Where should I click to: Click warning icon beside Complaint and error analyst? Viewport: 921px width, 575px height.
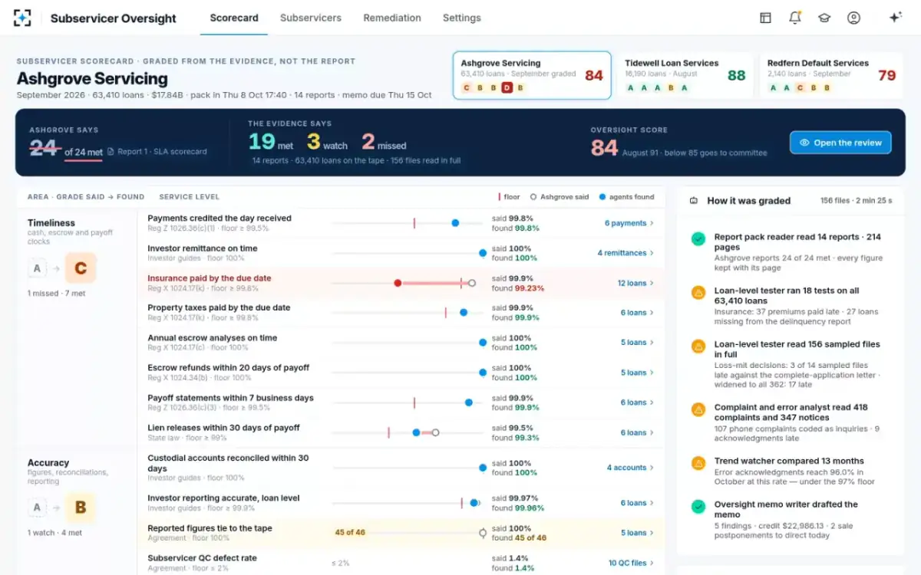point(698,409)
